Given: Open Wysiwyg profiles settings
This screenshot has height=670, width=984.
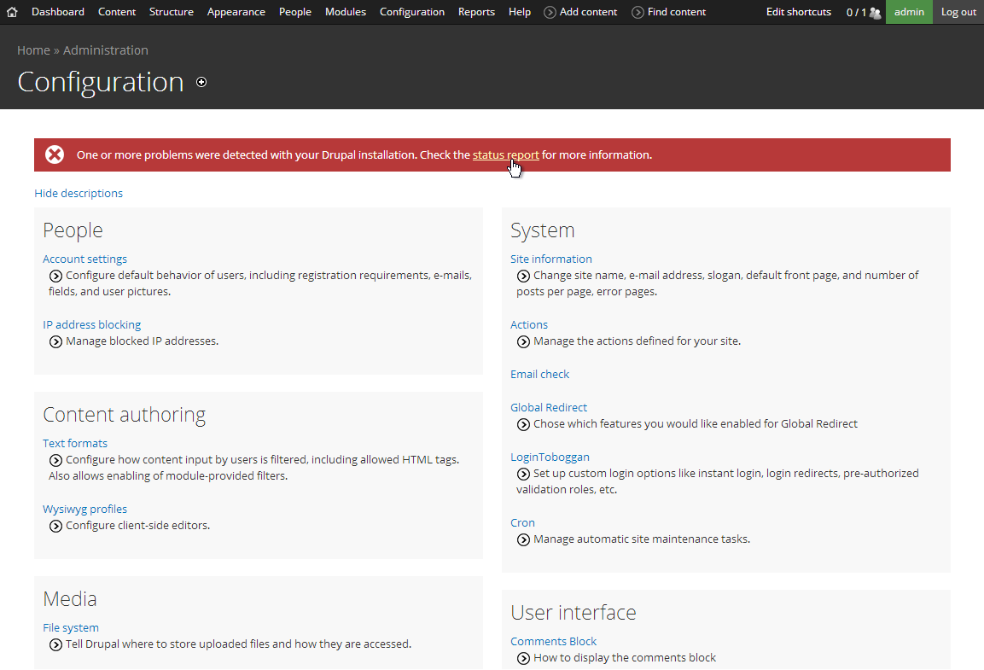Looking at the screenshot, I should (84, 509).
